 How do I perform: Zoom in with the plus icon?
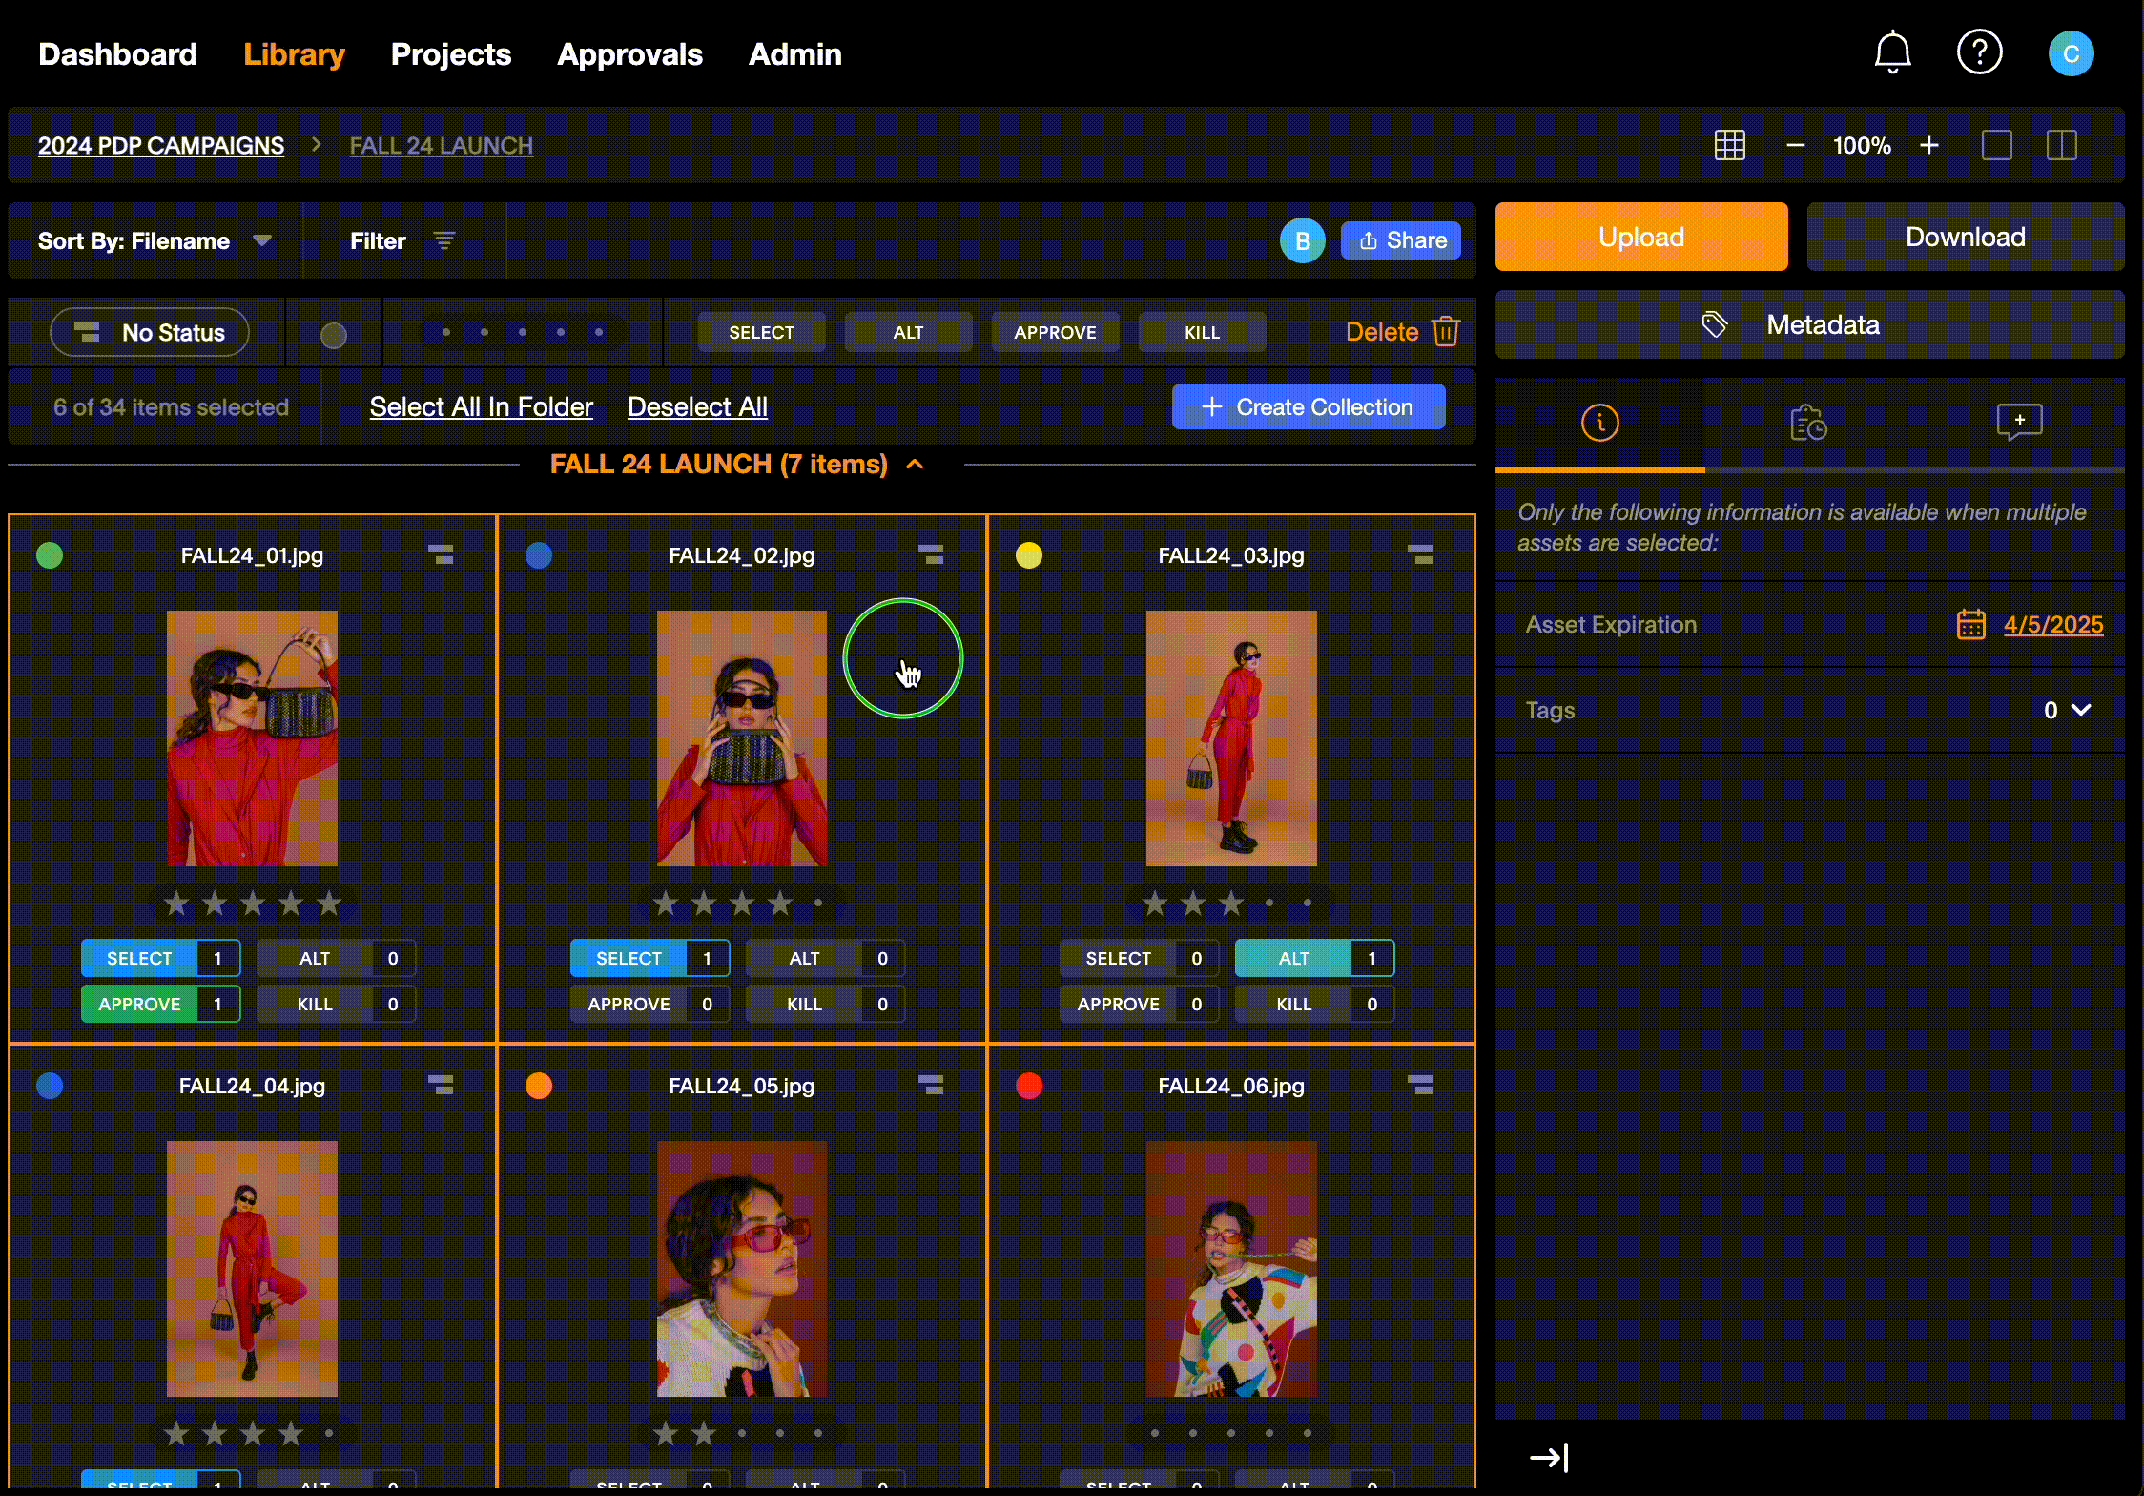[1929, 145]
